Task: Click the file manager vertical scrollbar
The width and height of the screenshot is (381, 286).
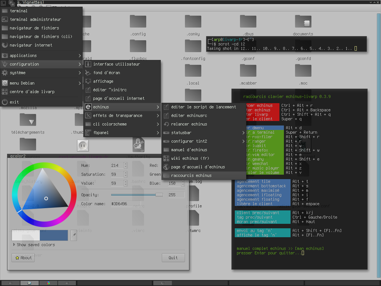Action: 378,146
